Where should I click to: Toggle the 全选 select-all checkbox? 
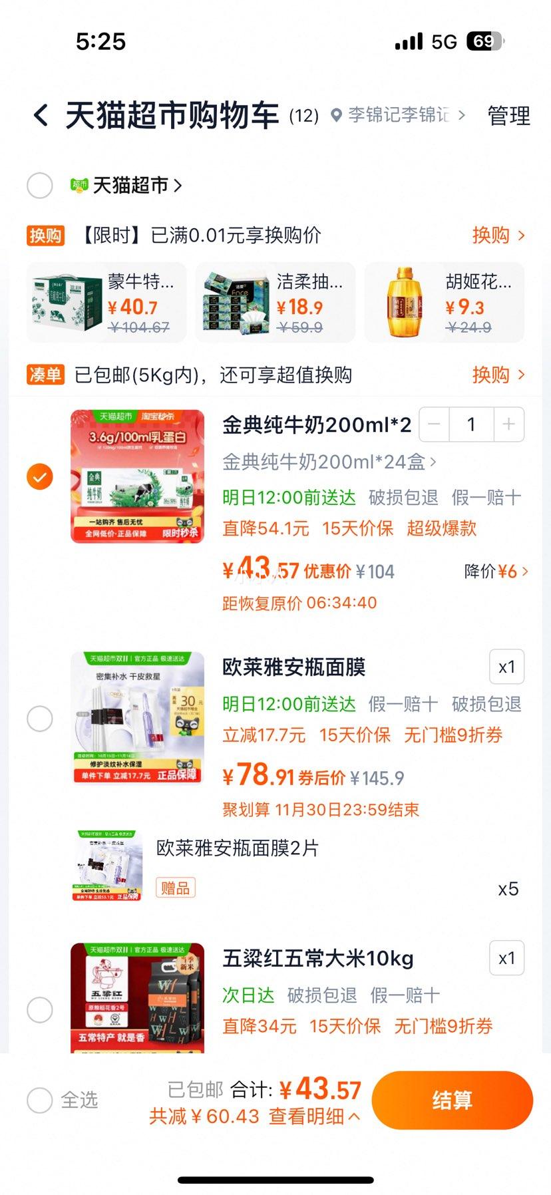tap(40, 1101)
